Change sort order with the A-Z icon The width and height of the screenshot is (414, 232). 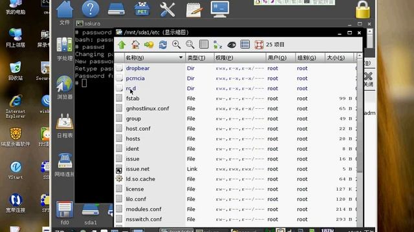coord(217,44)
